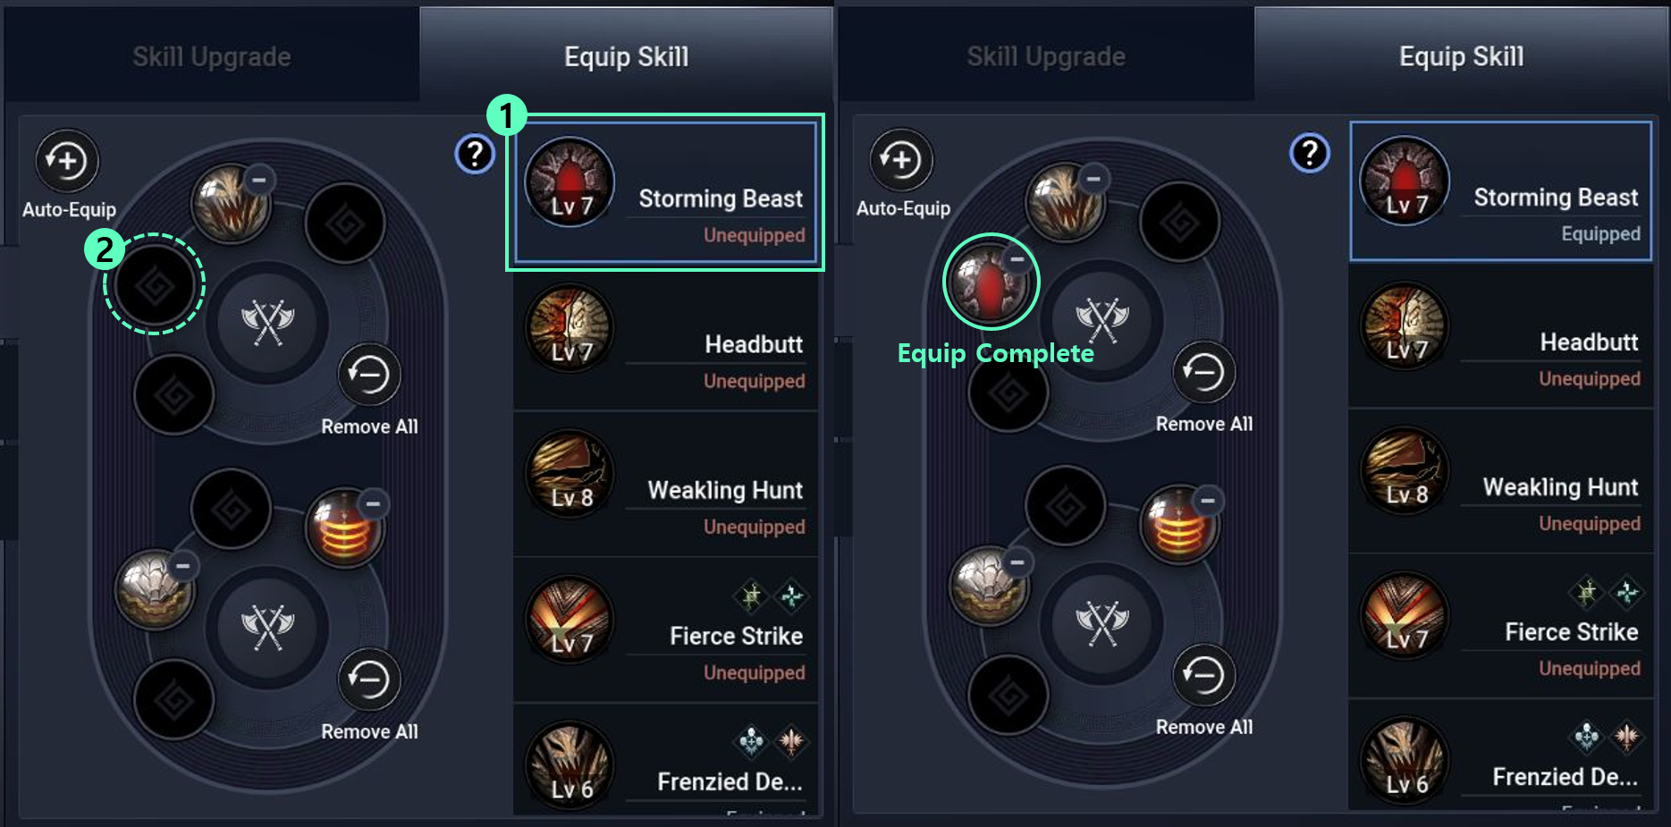Click crossed axes icon in upper left wheel

pos(267,323)
